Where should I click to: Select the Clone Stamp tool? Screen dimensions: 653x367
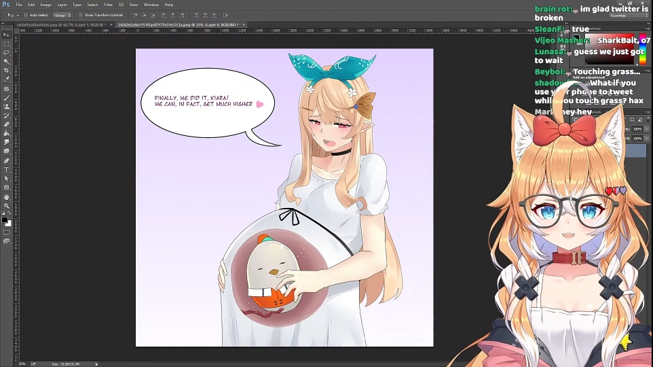(x=6, y=106)
